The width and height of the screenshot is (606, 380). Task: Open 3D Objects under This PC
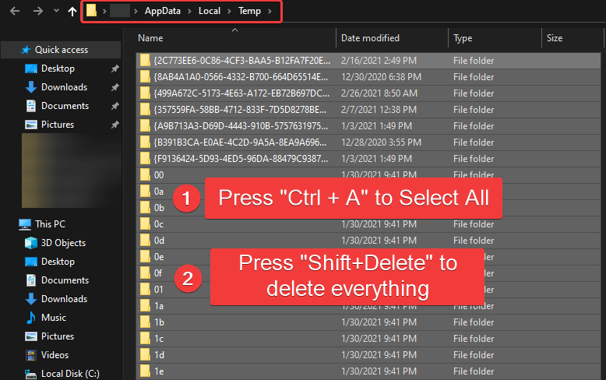point(63,243)
